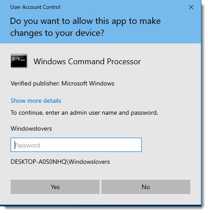Click the 'To continue, enter an admin' instruction
208x213 pixels.
[x=84, y=113]
